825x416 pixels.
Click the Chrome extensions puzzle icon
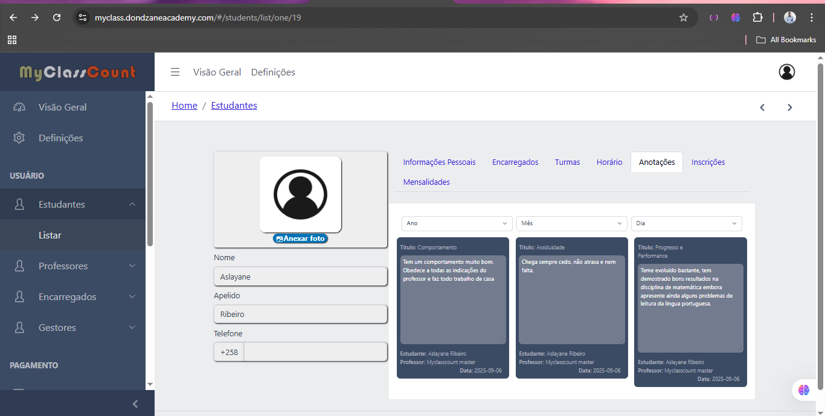click(757, 18)
